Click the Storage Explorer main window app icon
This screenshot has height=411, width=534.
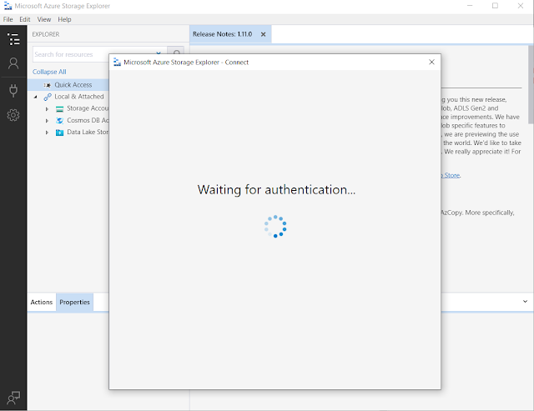[x=8, y=6]
